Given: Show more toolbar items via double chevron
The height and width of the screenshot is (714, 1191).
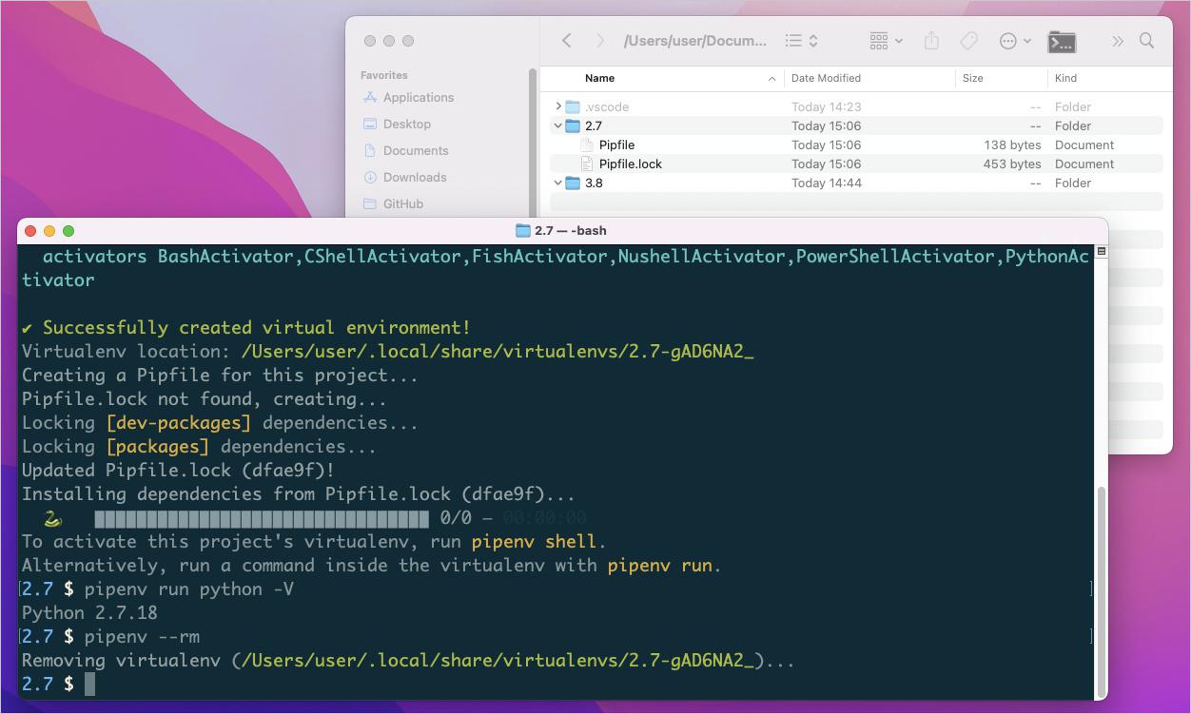Looking at the screenshot, I should click(1118, 41).
